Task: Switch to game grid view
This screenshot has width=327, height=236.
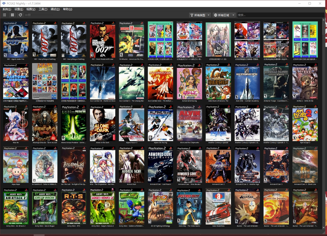Action: pos(12,15)
